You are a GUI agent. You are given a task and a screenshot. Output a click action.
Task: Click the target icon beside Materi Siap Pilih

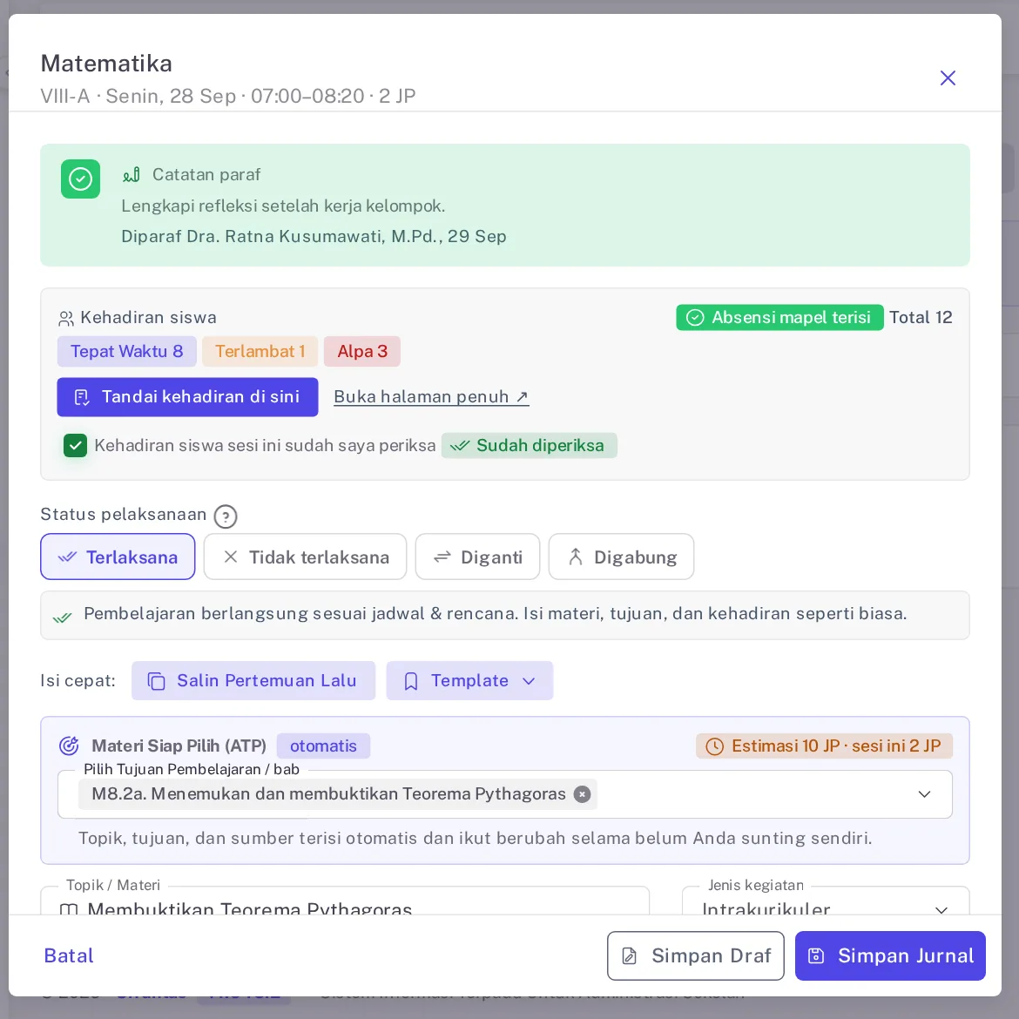pos(69,746)
